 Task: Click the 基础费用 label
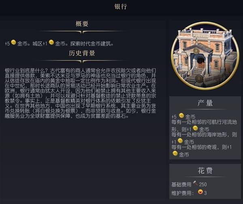[x=181, y=185]
